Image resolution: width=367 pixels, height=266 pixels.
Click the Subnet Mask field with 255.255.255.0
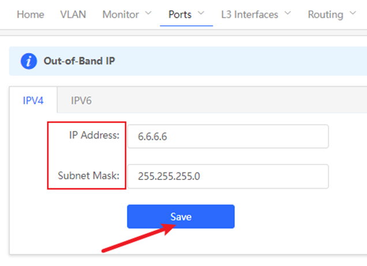[227, 176]
